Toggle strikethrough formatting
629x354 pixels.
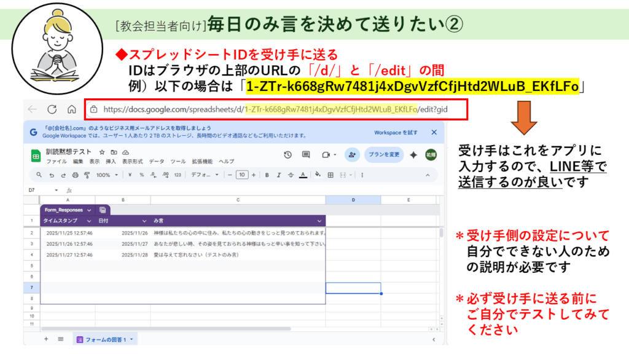[291, 175]
